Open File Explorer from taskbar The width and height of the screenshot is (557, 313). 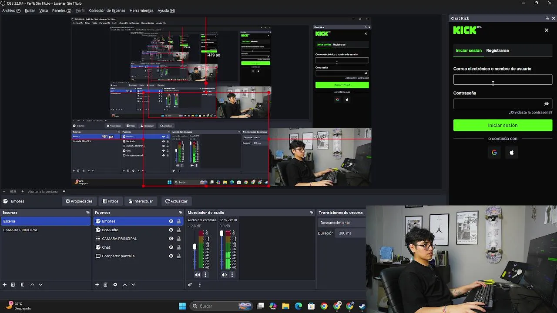tap(285, 306)
